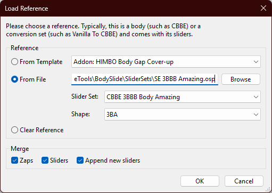Click the Slider Set label
The width and height of the screenshot is (272, 193).
point(85,96)
